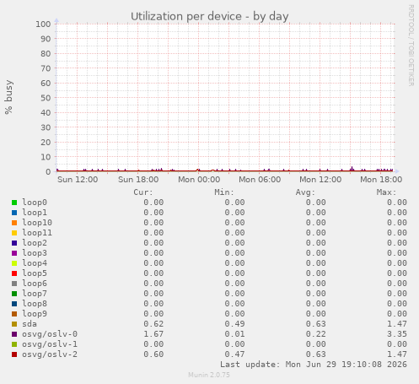The height and width of the screenshot is (384, 419).
Task: Click the osvg/oslv-0 legend swatch
Action: coord(14,334)
